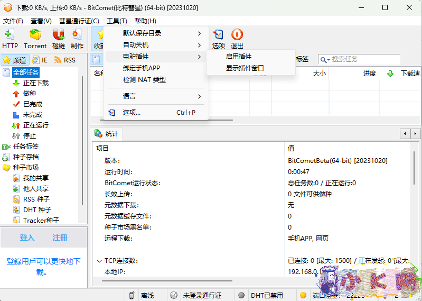Image resolution: width=422 pixels, height=301 pixels.
Task: Select 已完成 completed tasks filter
Action: pyautogui.click(x=32, y=104)
